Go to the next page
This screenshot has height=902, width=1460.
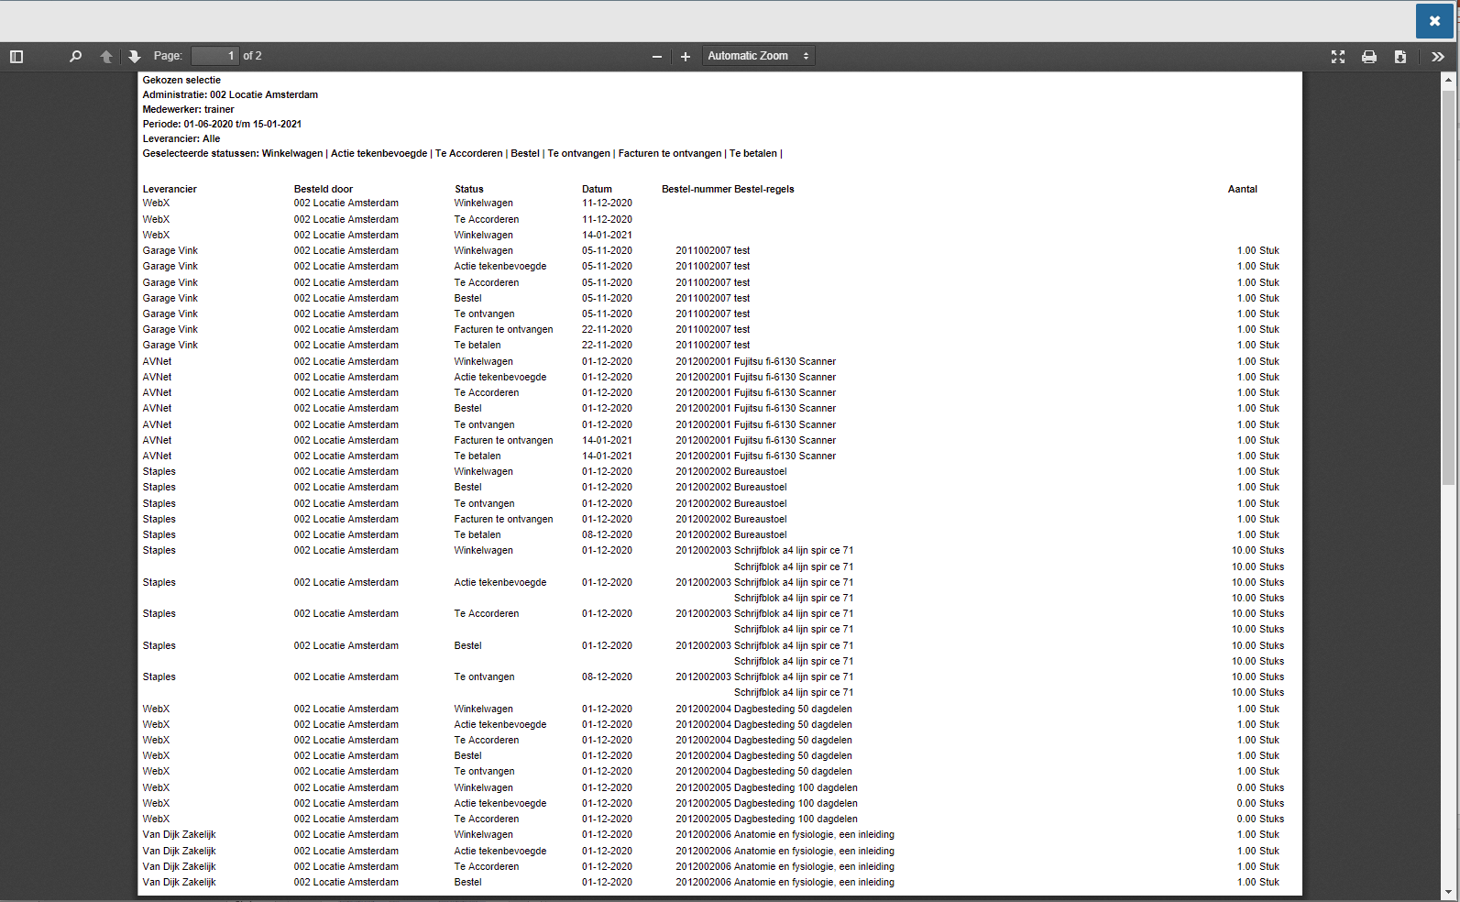pyautogui.click(x=135, y=57)
